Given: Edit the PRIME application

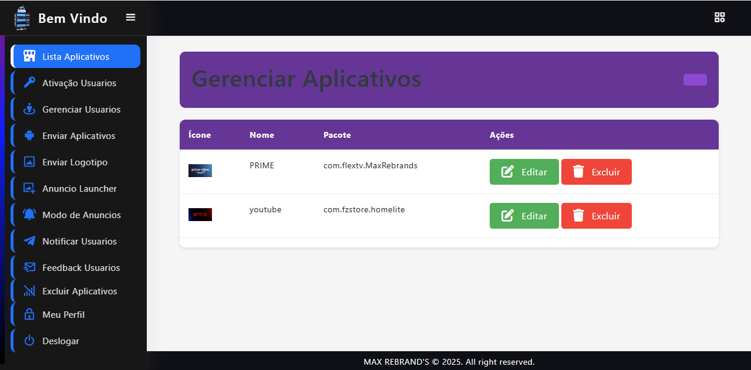Looking at the screenshot, I should tap(524, 172).
